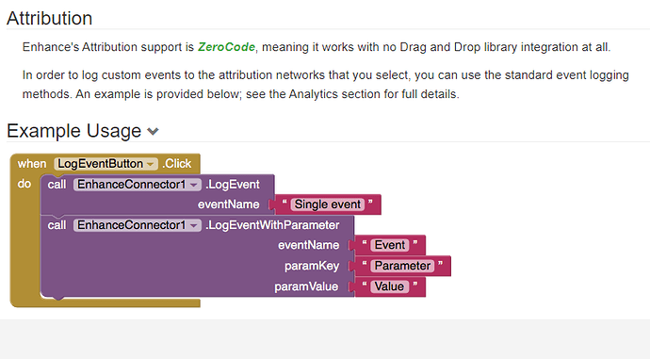This screenshot has height=359, width=650.
Task: Click eventName label in the LogEvent block
Action: tap(228, 204)
